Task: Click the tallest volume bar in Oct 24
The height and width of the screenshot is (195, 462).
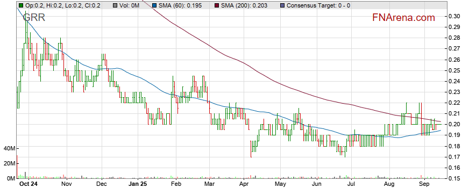Action: 17,167
